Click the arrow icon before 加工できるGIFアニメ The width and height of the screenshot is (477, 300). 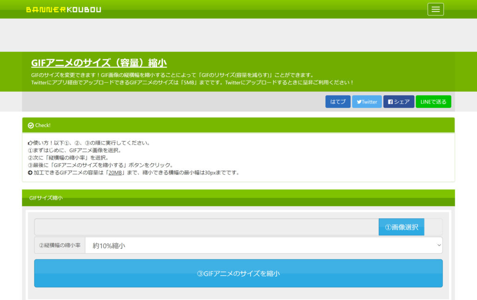pos(30,173)
